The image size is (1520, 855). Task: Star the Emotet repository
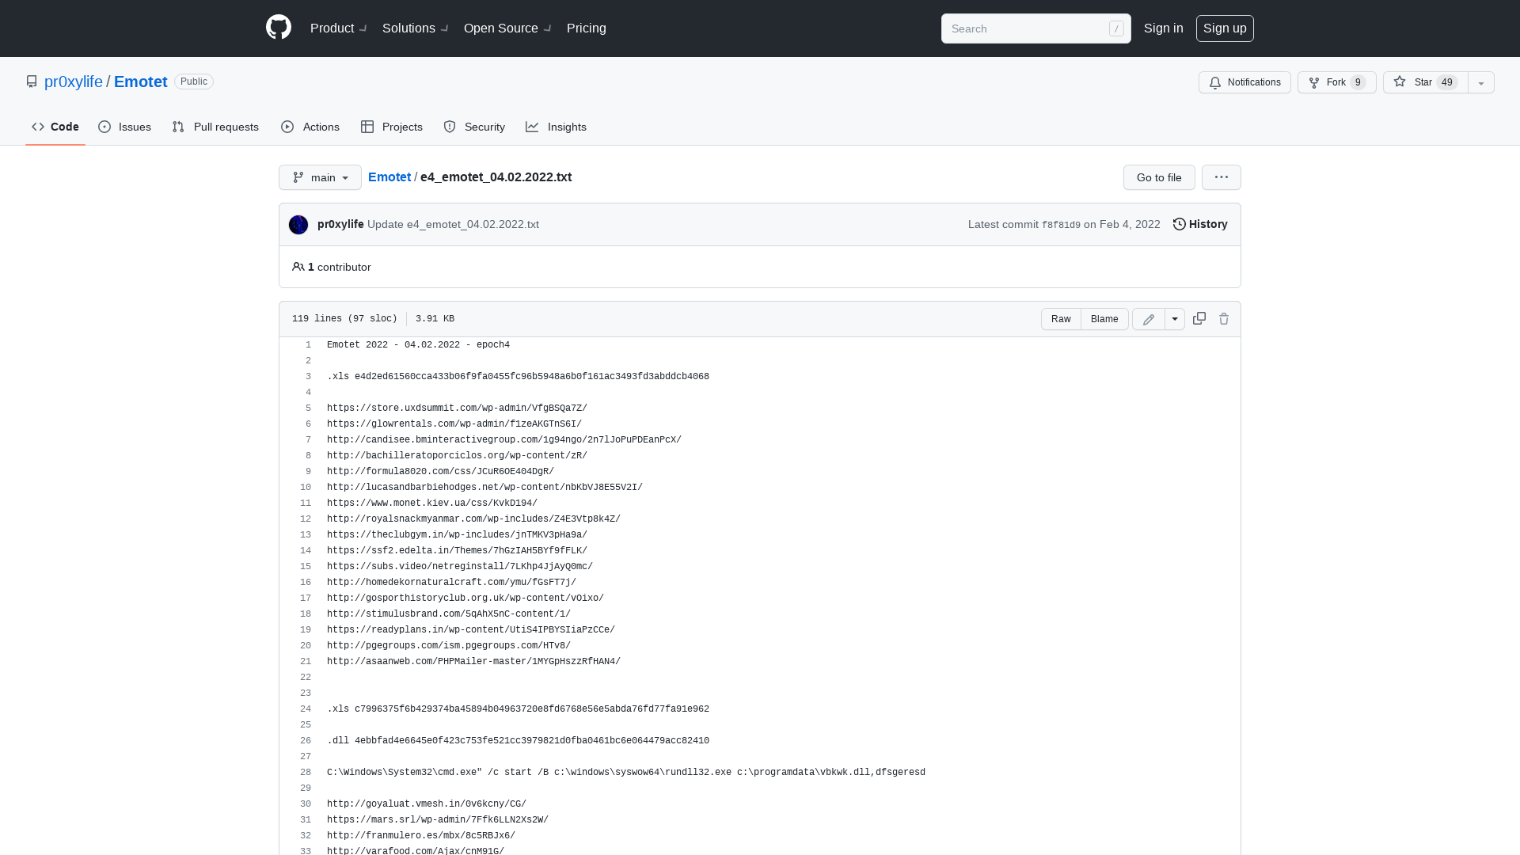tap(1425, 82)
